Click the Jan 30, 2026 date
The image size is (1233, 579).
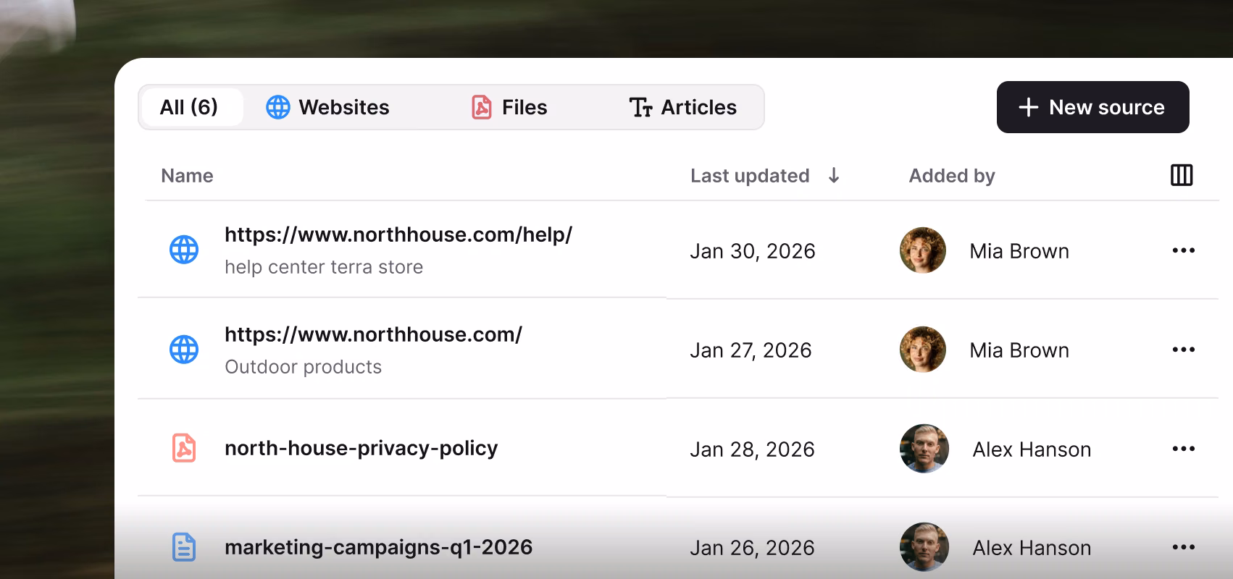(753, 251)
